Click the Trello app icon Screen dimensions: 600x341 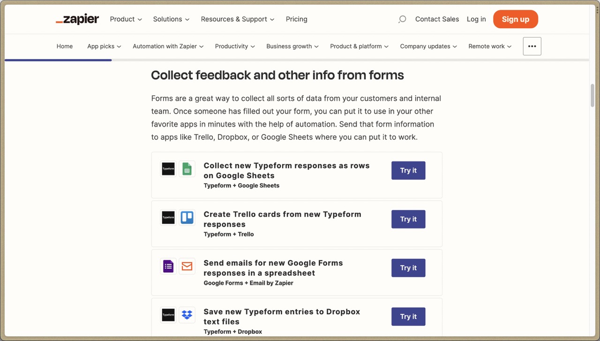point(187,218)
